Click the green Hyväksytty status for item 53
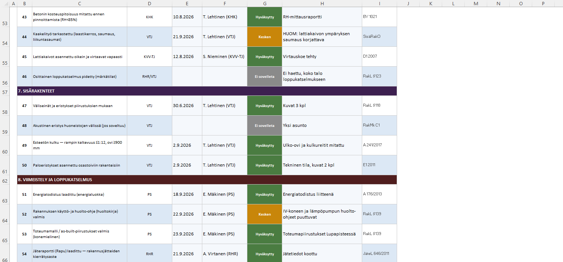This screenshot has width=563, height=262. (x=265, y=234)
